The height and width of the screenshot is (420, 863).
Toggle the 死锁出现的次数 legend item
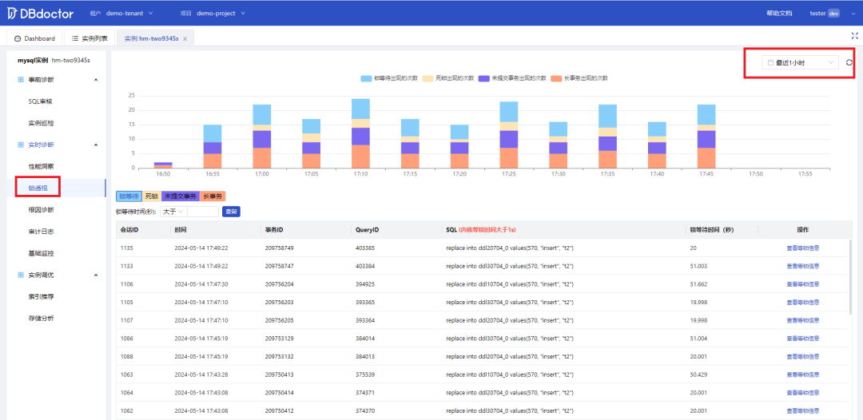click(x=448, y=78)
